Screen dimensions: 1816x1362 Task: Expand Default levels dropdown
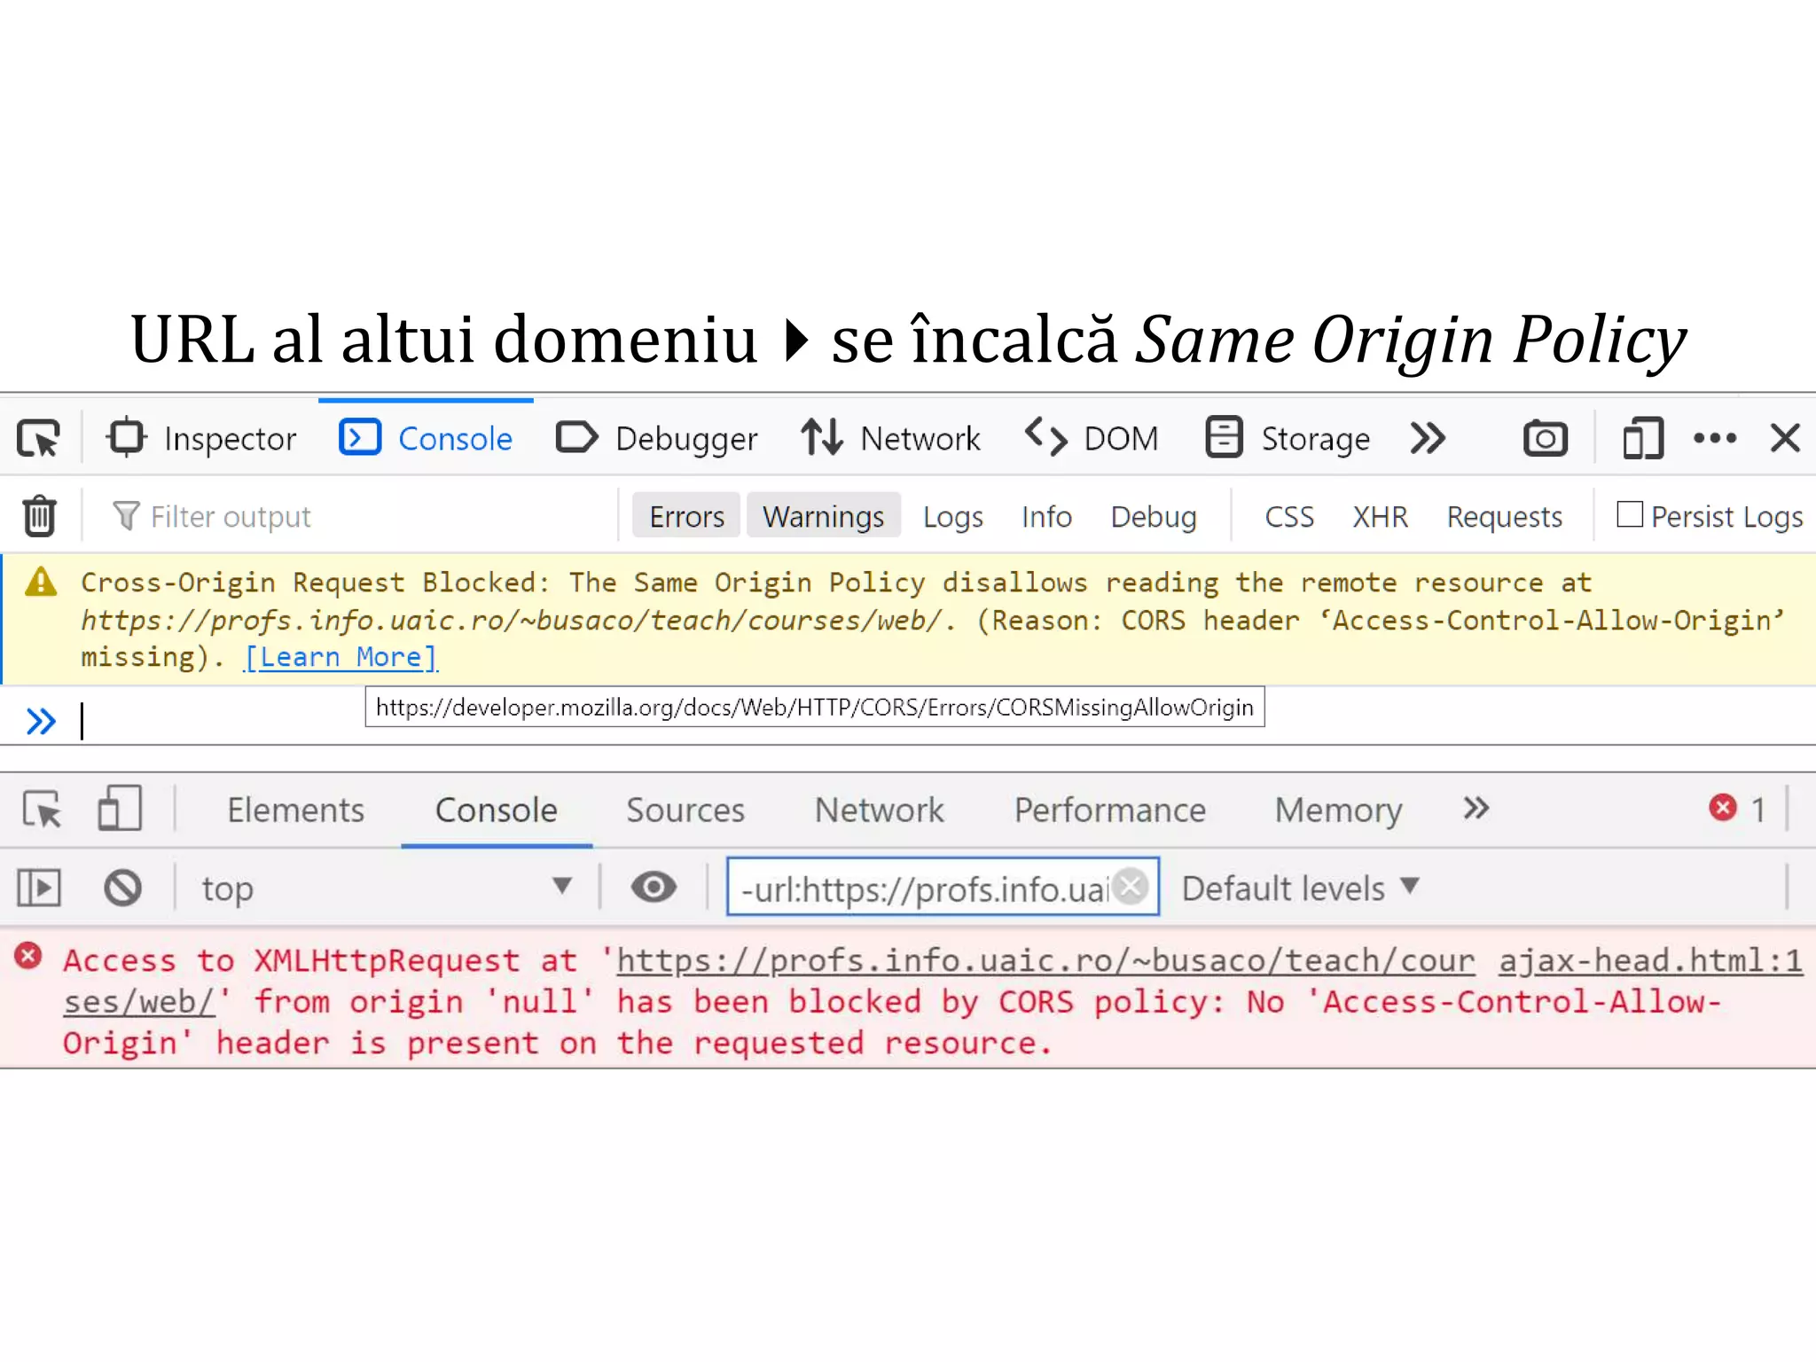(1300, 888)
